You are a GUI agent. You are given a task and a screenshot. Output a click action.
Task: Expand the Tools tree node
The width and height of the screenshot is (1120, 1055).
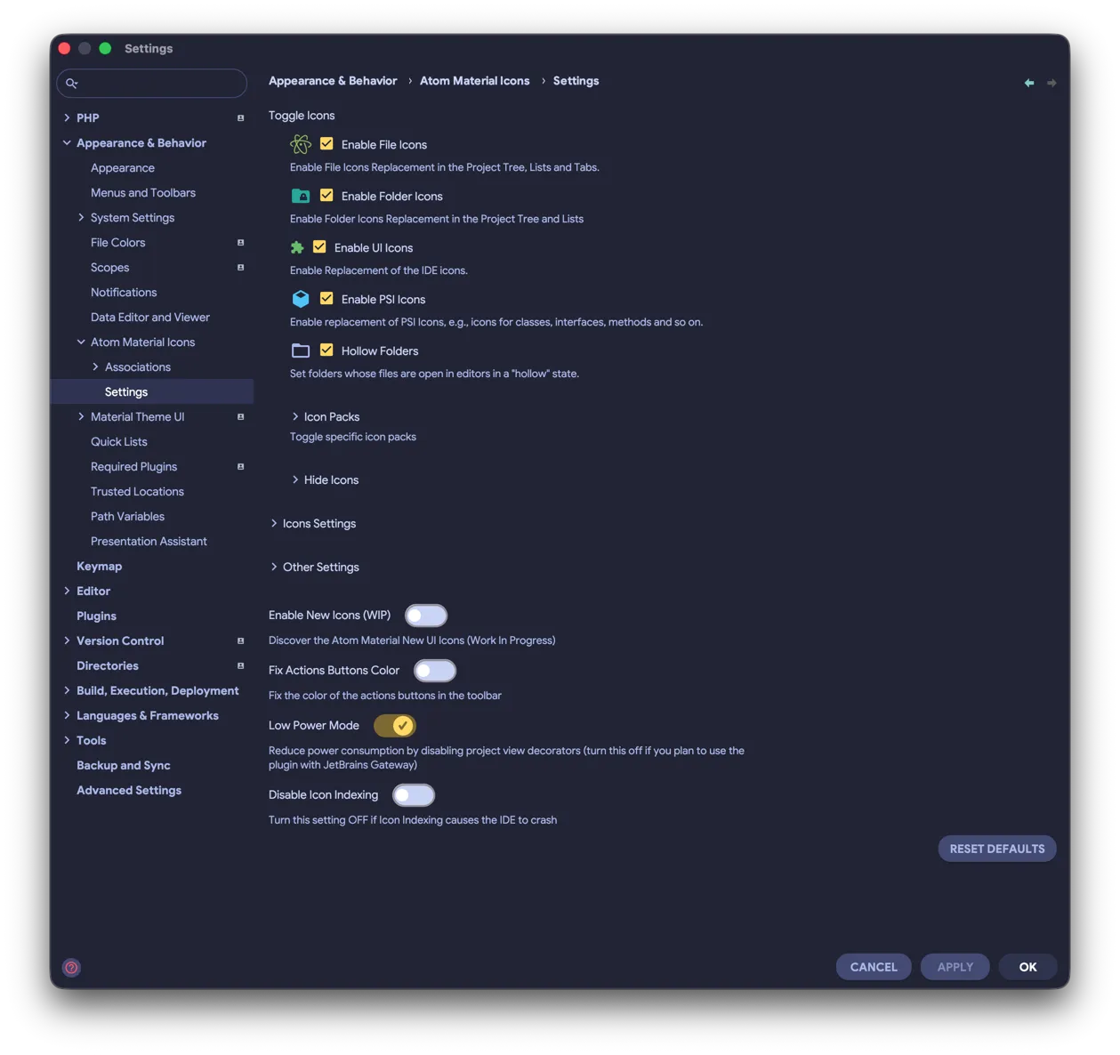[67, 740]
